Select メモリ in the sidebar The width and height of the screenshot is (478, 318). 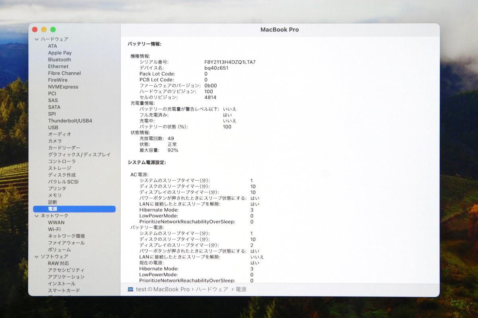(55, 195)
